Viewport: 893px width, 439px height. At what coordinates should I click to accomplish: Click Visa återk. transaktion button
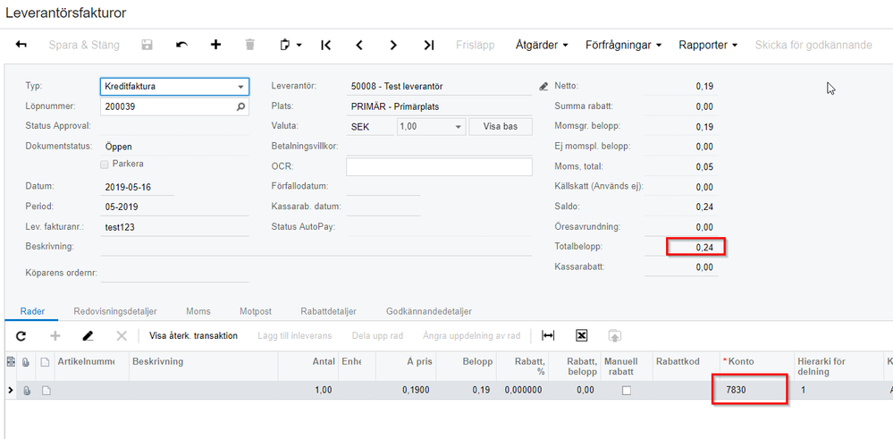(x=193, y=336)
